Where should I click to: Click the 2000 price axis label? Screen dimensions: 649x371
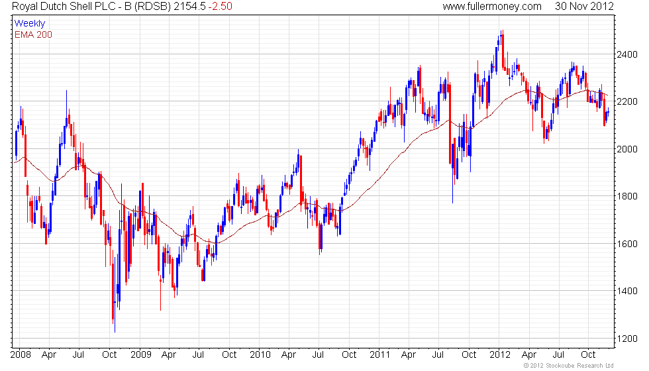pos(626,149)
